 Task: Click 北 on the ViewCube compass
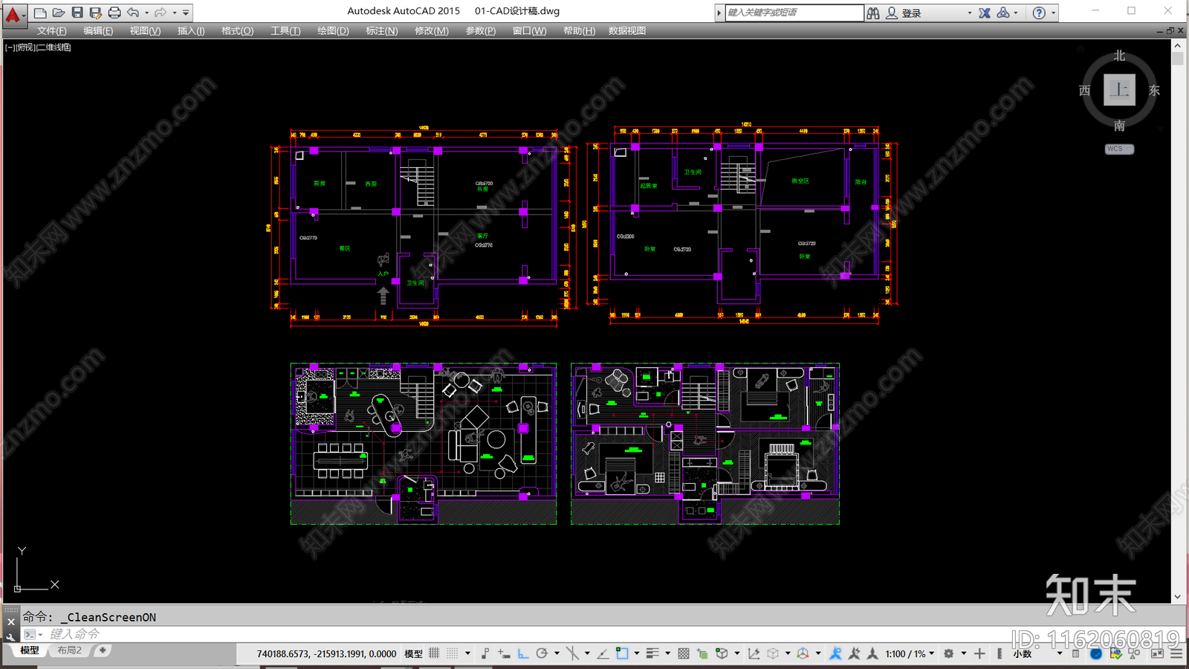1119,56
